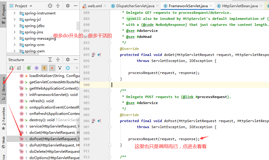Close the web.xml tab
Image resolution: width=269 pixels, height=160 pixels.
point(105,6)
